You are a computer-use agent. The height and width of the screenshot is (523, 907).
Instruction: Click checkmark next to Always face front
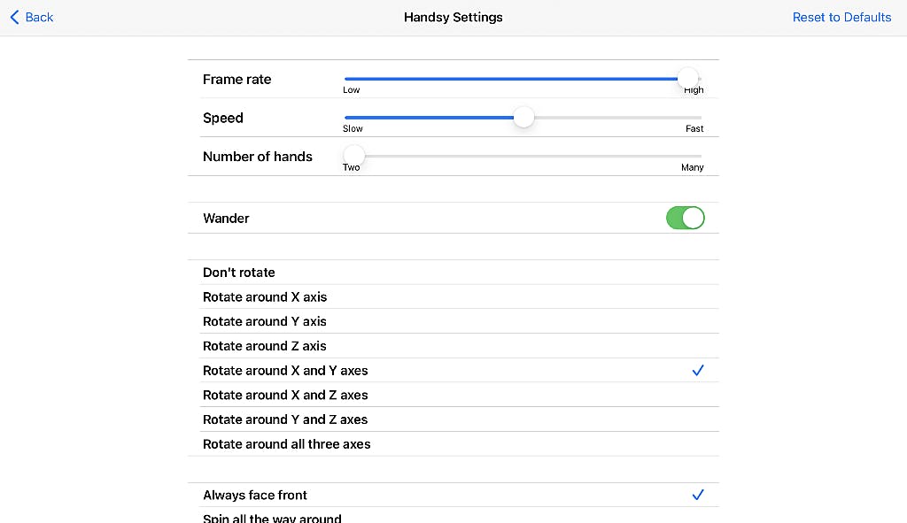(x=698, y=496)
